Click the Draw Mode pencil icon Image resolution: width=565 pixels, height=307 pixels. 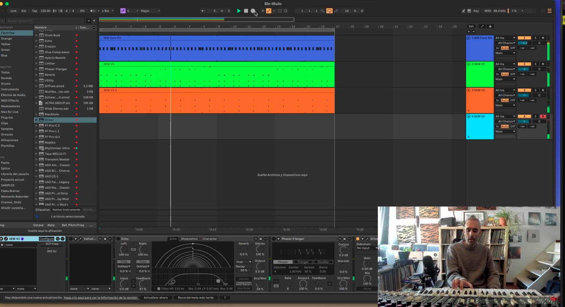[463, 11]
